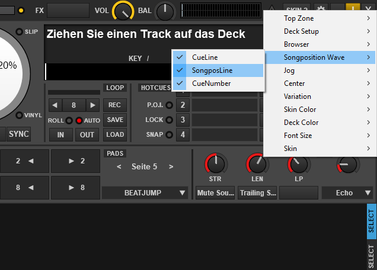Expand the Deck Setup submenu

pyautogui.click(x=319, y=31)
